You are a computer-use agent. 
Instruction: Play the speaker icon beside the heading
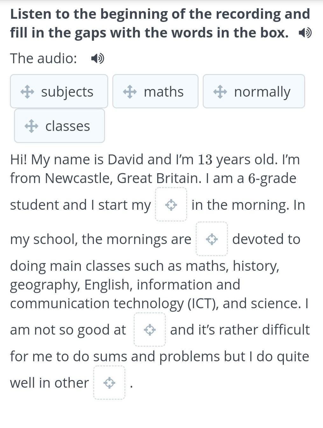[x=305, y=33]
